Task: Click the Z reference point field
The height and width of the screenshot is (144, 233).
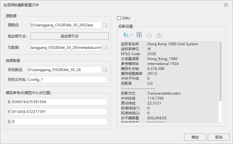Action: pyautogui.click(x=59, y=122)
